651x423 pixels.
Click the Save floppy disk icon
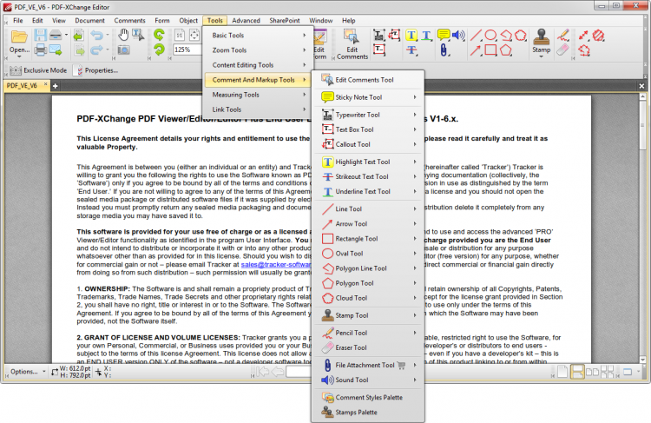(x=40, y=35)
